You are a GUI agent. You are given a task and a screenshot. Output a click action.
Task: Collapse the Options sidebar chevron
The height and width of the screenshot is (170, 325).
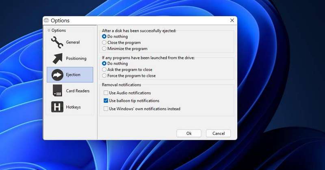[49, 30]
